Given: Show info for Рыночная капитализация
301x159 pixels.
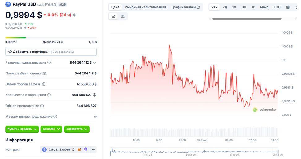Looking at the screenshot, I should coord(49,63).
